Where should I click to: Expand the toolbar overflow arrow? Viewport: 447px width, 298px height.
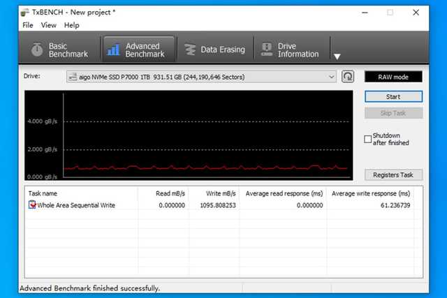pyautogui.click(x=337, y=57)
